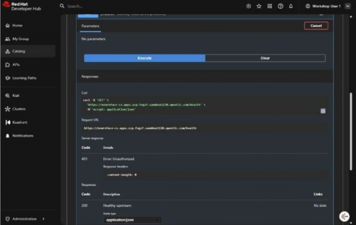Click the 'No links' text for 200 response

pyautogui.click(x=320, y=205)
